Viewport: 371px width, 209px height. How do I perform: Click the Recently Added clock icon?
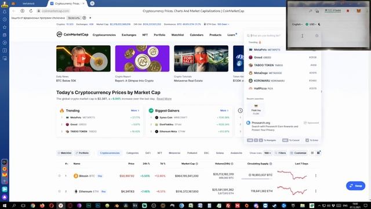point(240,110)
